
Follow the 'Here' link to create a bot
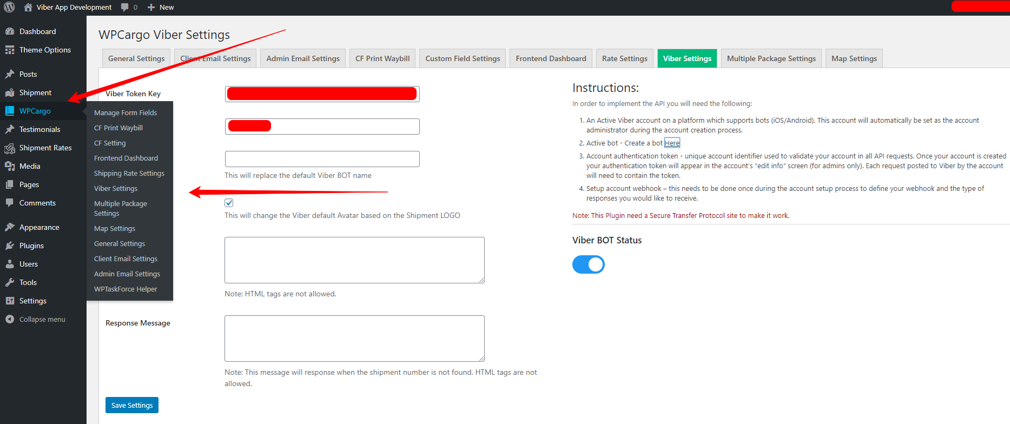(672, 143)
